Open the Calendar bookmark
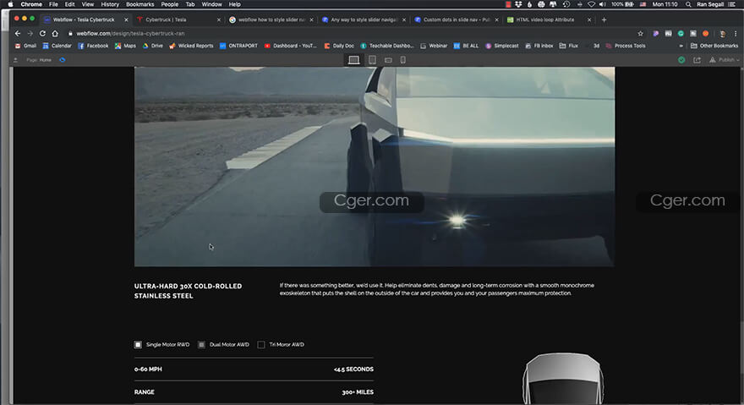The height and width of the screenshot is (405, 744). tap(57, 46)
